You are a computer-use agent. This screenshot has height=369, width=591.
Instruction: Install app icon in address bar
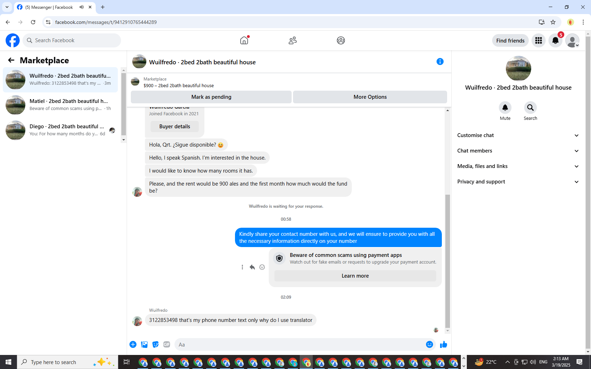[542, 22]
